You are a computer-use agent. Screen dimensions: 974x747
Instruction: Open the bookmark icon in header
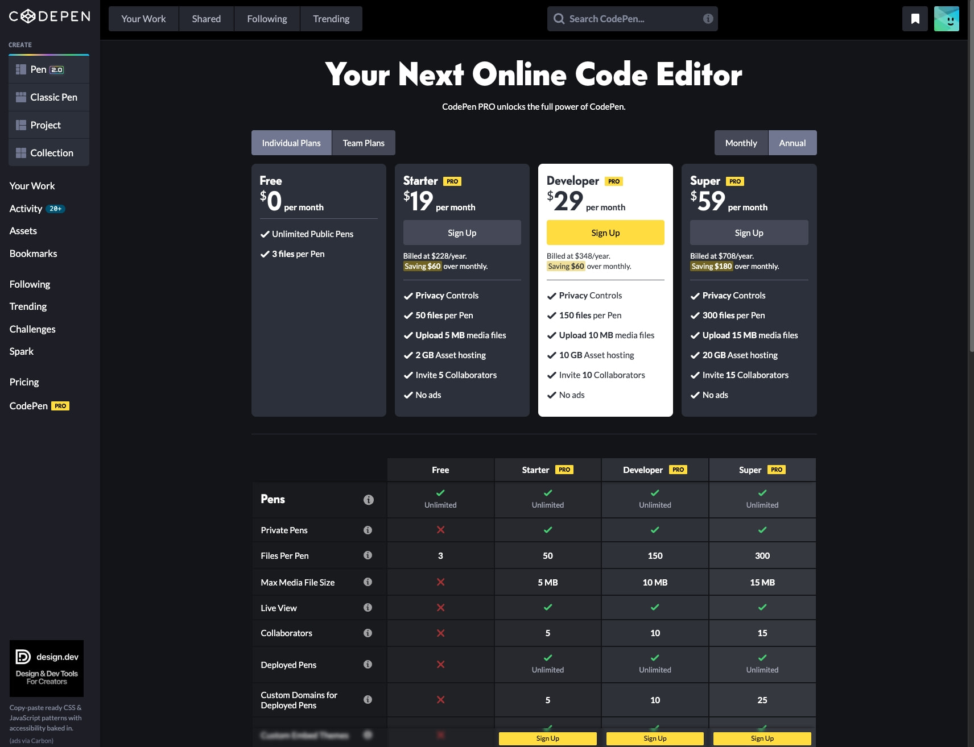(915, 19)
